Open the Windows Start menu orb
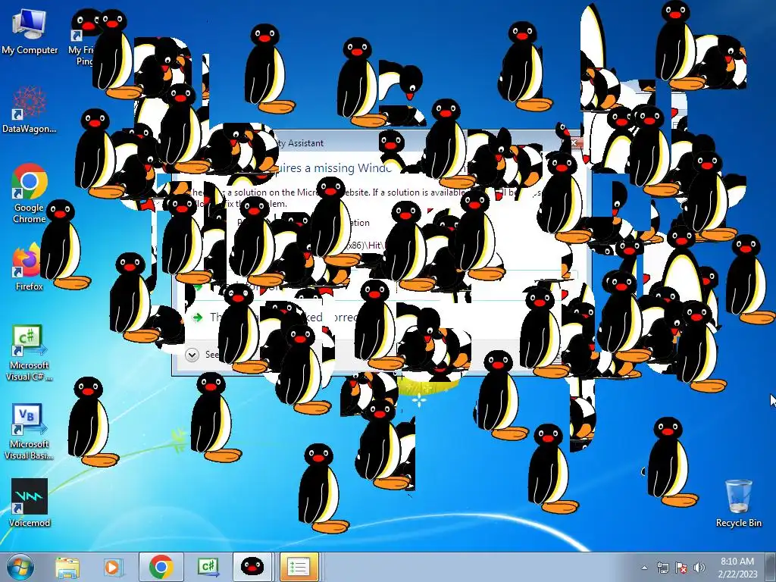The image size is (776, 582). coord(20,567)
